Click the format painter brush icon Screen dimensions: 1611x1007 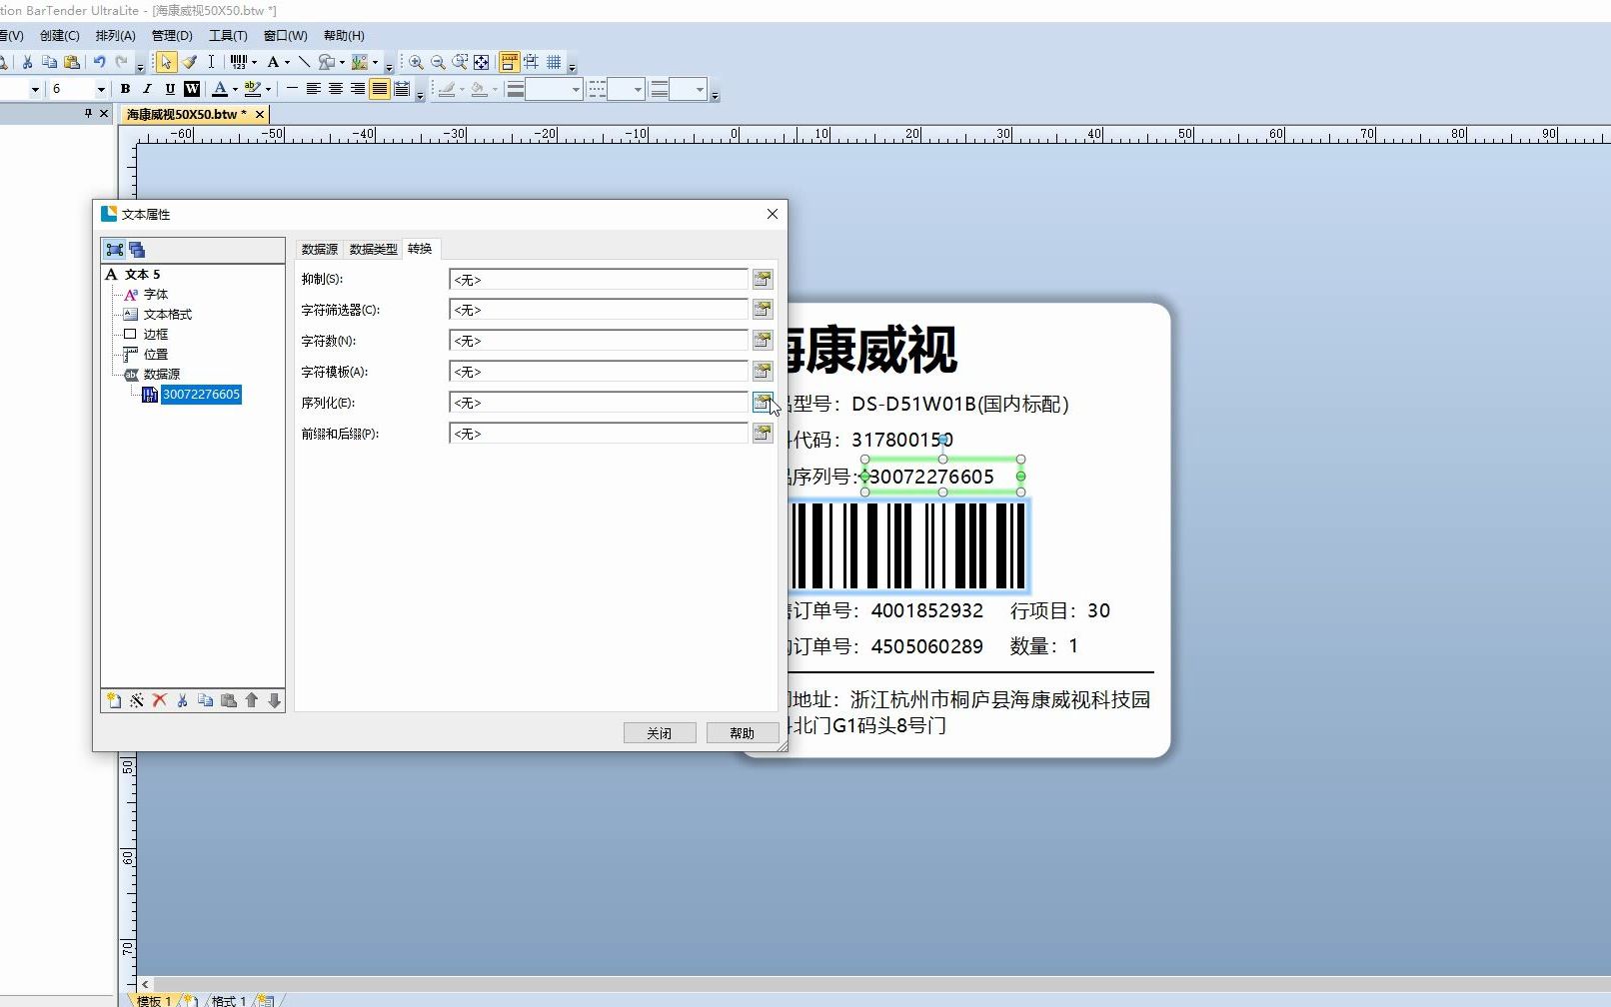coord(189,62)
